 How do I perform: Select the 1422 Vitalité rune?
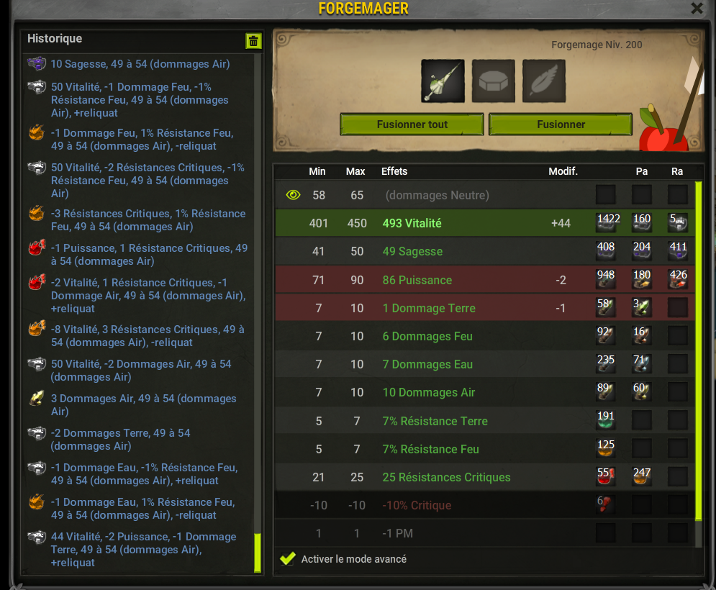pos(606,222)
